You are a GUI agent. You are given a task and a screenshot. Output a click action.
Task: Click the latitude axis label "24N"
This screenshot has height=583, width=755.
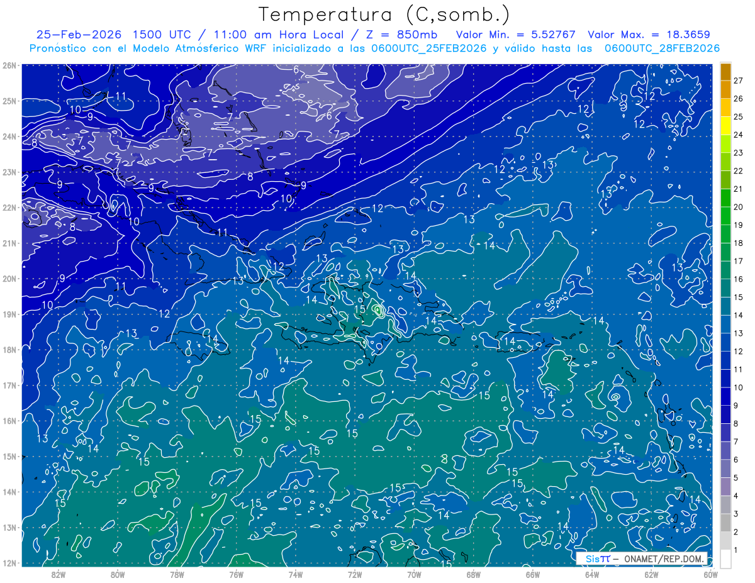pyautogui.click(x=9, y=136)
